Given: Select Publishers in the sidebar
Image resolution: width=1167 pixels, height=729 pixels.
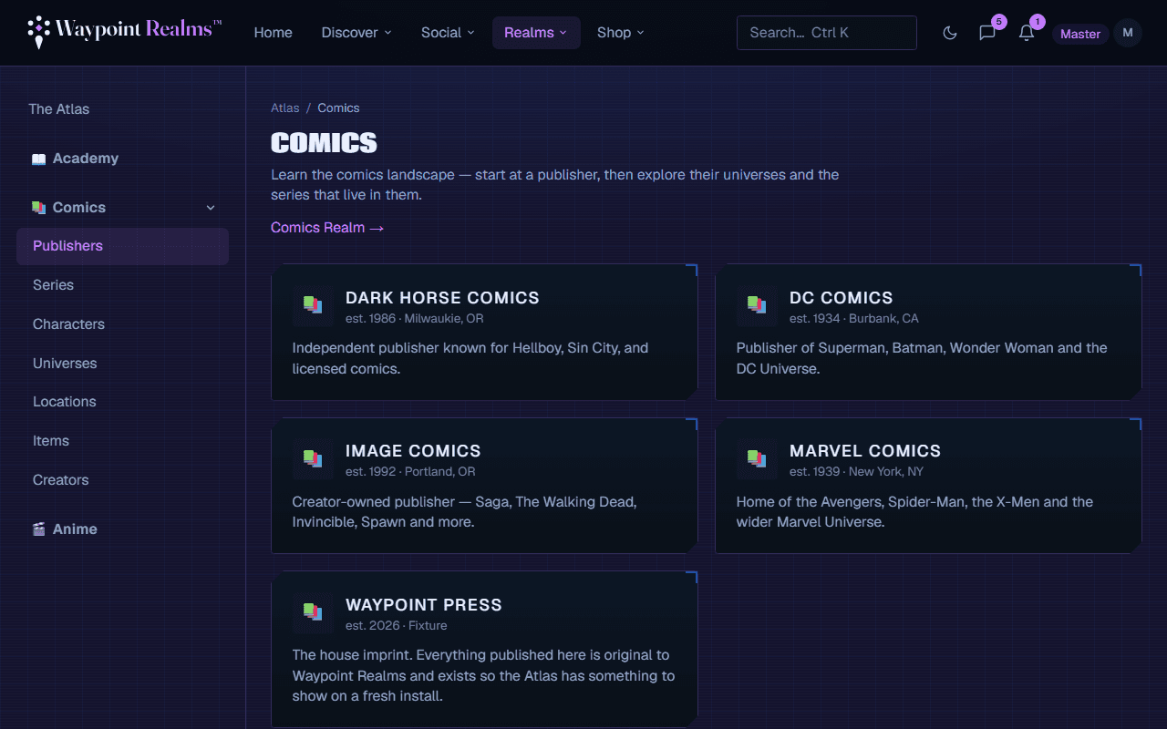Looking at the screenshot, I should [122, 246].
